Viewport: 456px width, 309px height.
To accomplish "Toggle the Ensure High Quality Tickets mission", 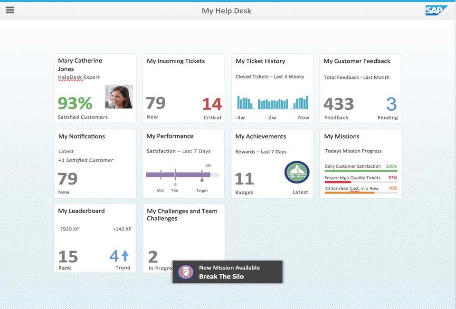I will 361,177.
